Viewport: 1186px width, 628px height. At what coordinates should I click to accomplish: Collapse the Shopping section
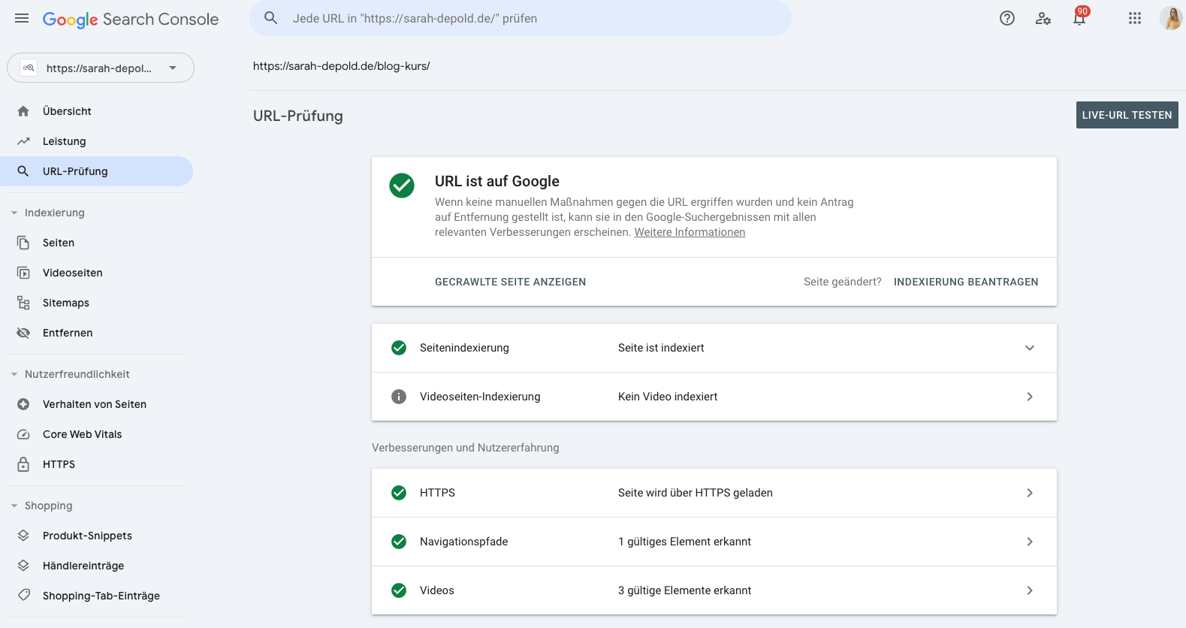(x=14, y=506)
